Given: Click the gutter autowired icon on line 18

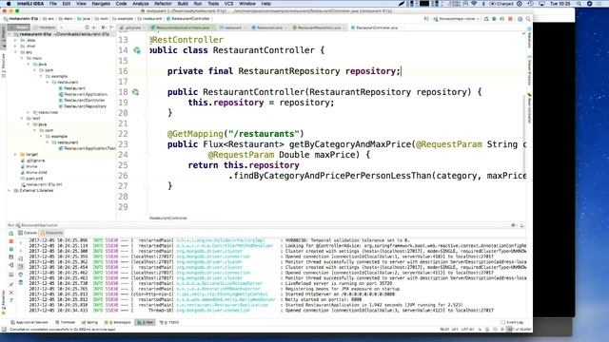Looking at the screenshot, I should (135, 92).
